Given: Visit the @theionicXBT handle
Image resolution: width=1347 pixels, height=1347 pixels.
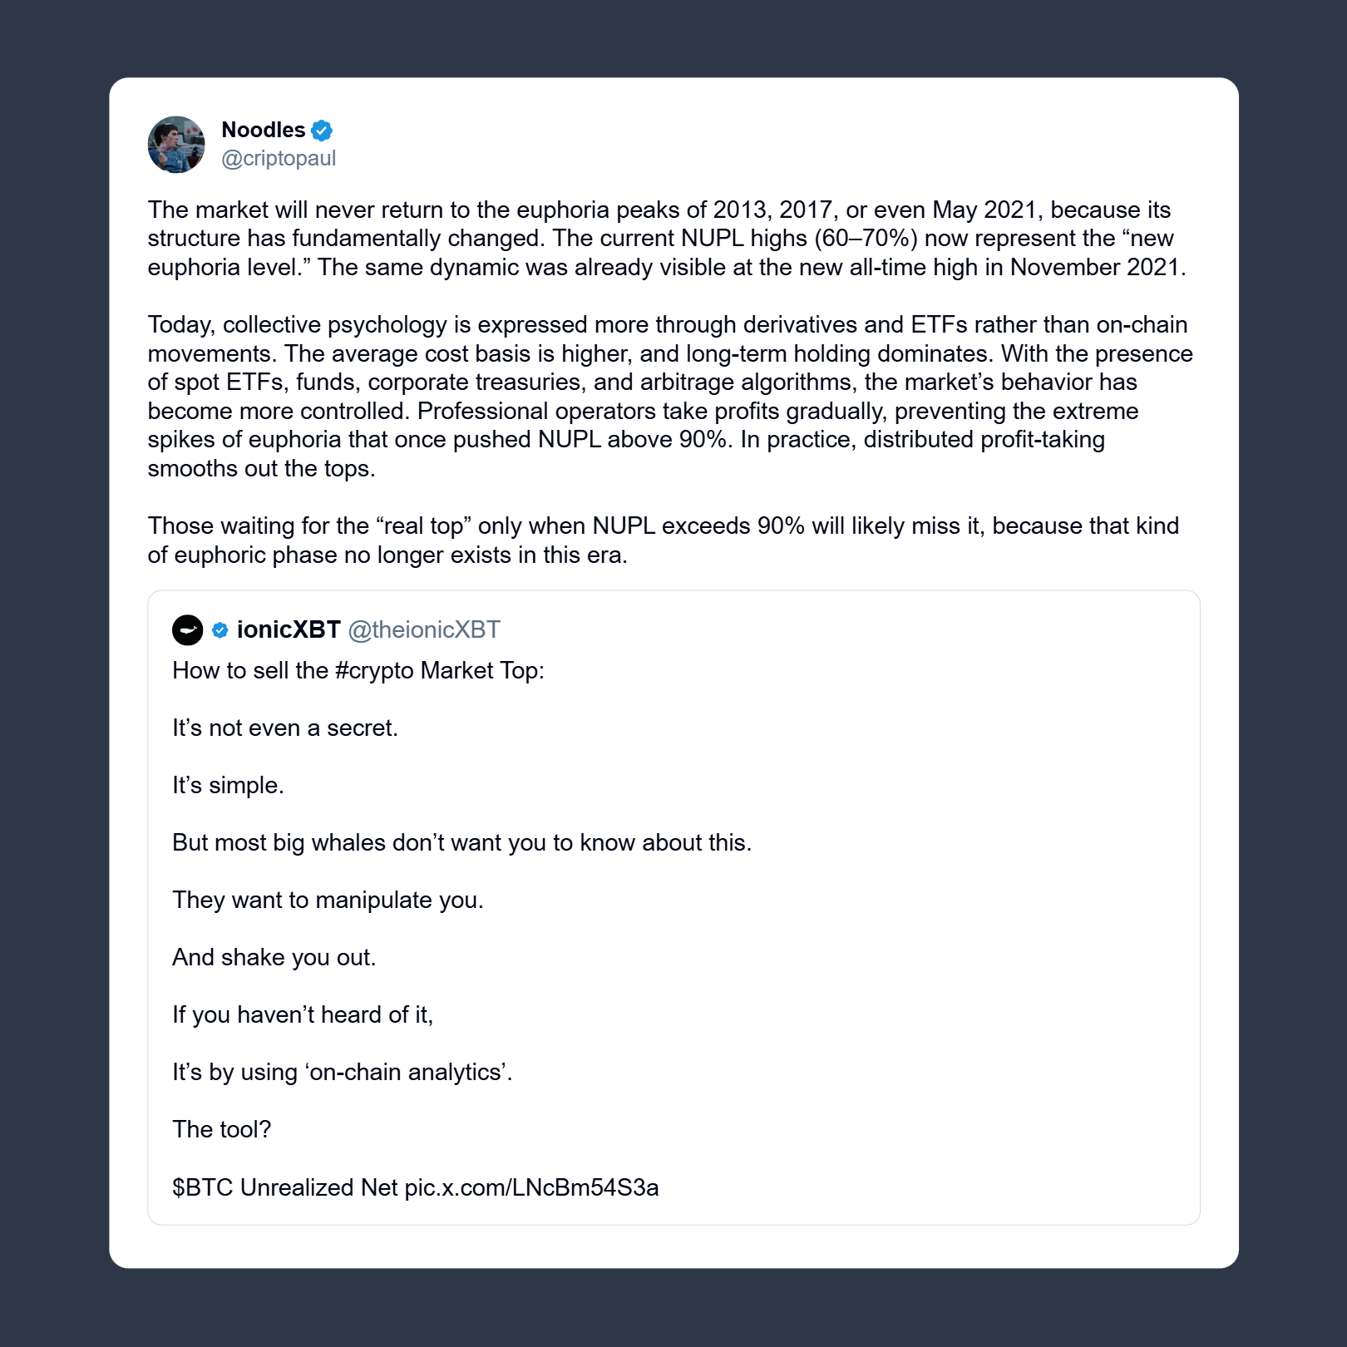Looking at the screenshot, I should click(x=424, y=630).
